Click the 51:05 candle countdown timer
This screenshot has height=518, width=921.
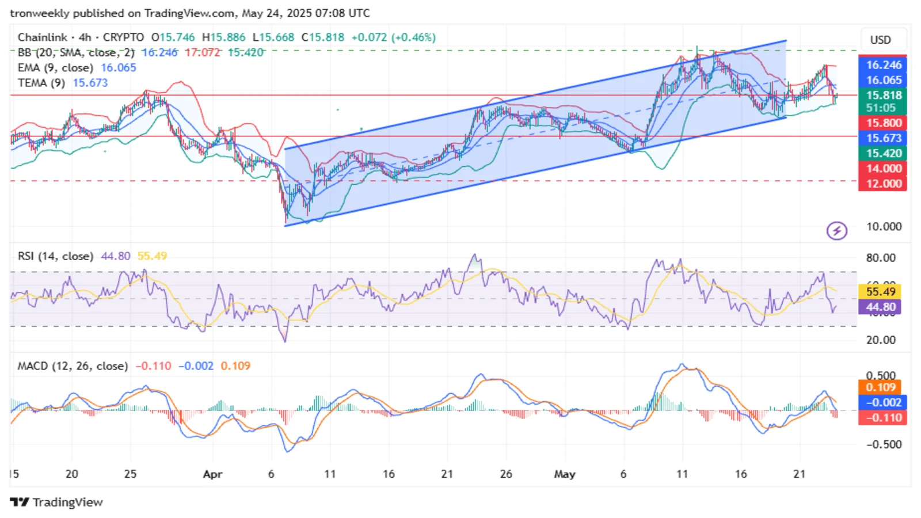[x=882, y=108]
